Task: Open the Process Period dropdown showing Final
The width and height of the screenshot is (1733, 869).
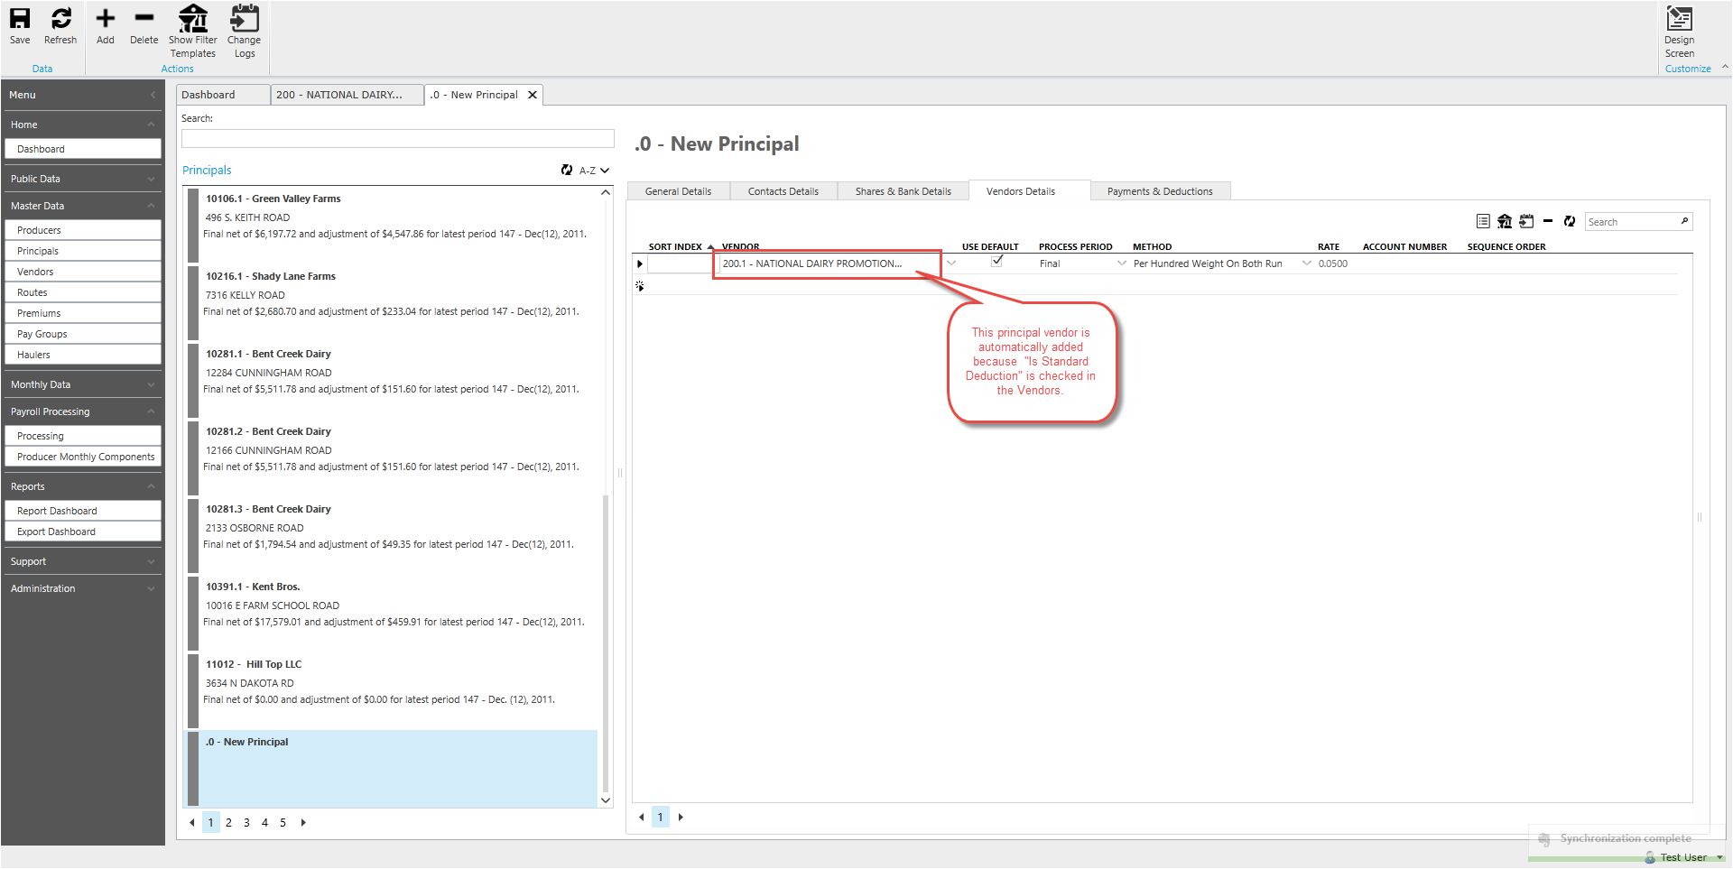Action: [x=1121, y=263]
